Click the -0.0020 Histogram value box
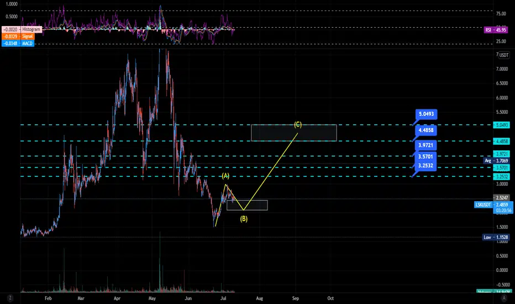The height and width of the screenshot is (304, 515). pyautogui.click(x=11, y=29)
